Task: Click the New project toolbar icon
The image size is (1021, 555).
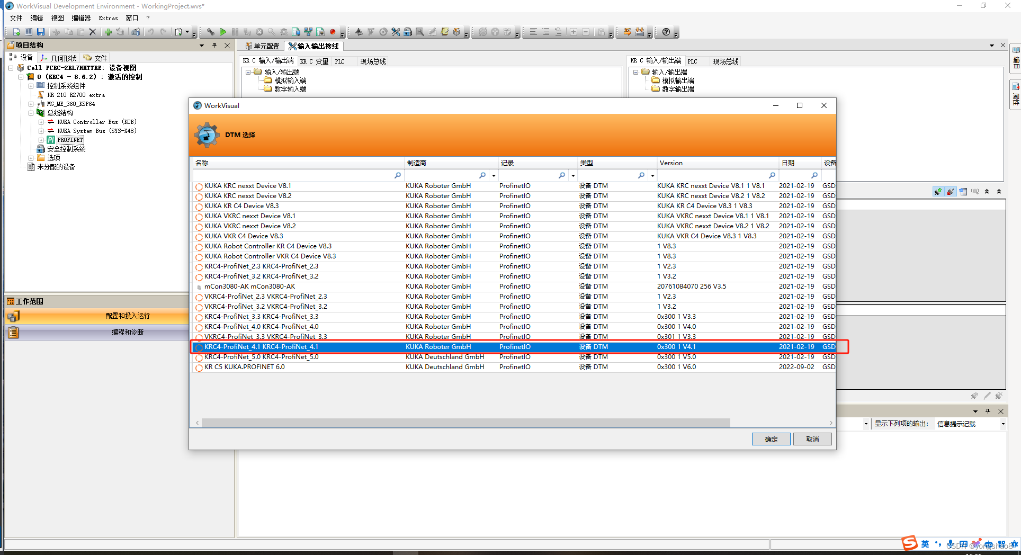Action: click(x=16, y=32)
